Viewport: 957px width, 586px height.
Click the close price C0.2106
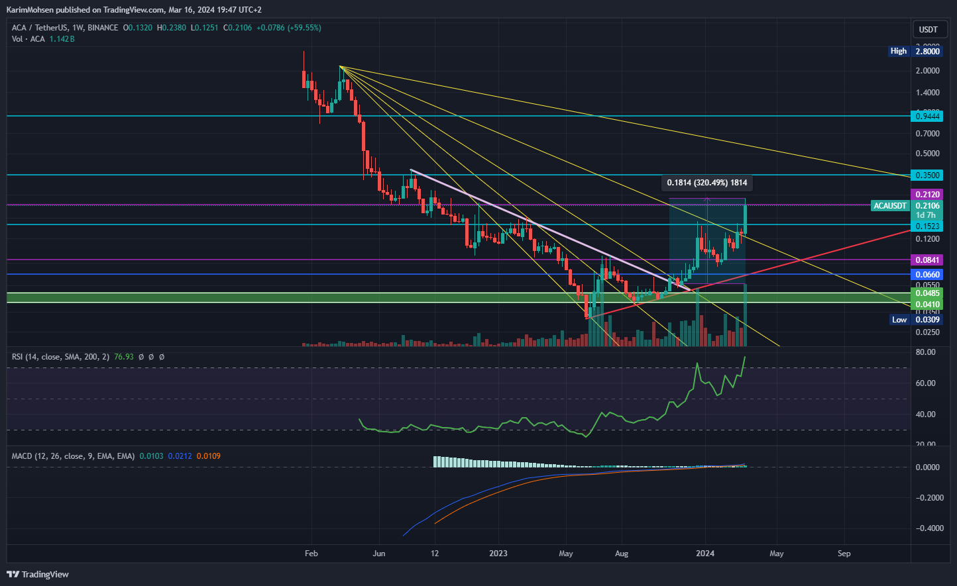(x=238, y=28)
